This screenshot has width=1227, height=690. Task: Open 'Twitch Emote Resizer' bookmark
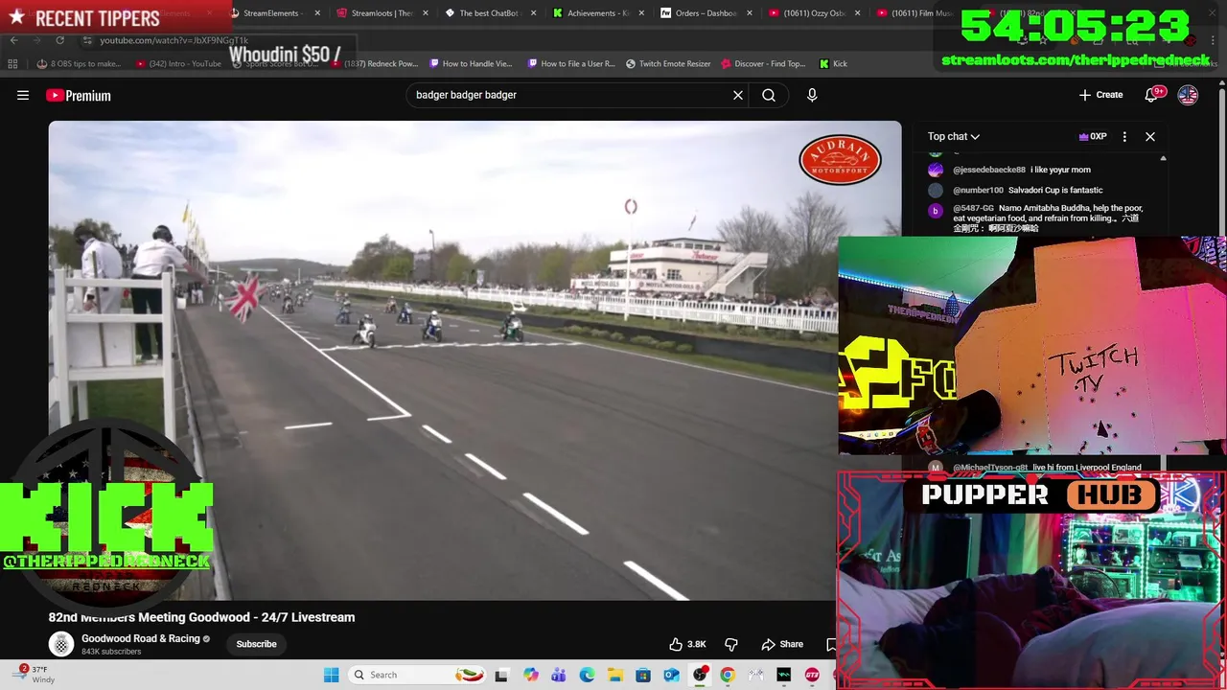click(668, 63)
